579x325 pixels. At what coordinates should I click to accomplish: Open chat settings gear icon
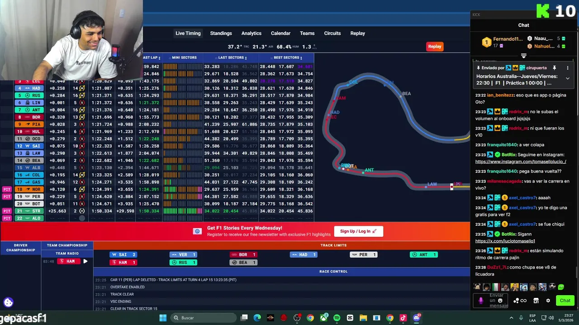coord(548,301)
